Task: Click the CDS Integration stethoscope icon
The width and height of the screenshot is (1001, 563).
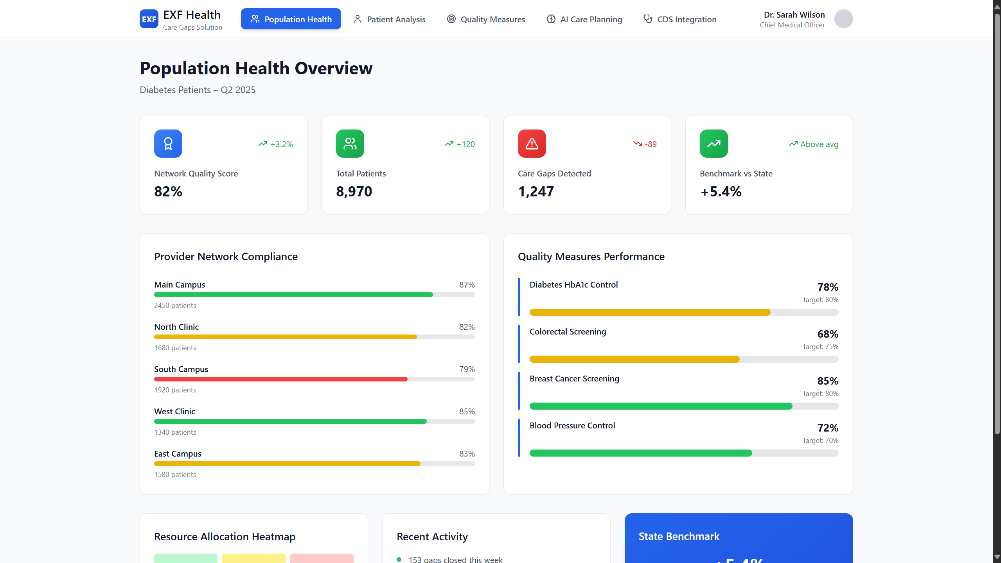Action: (648, 19)
